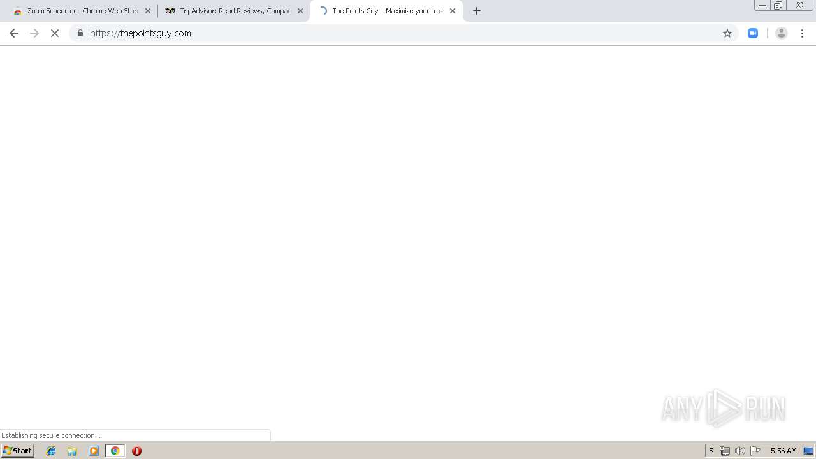
Task: Open Windows Explorer from the taskbar
Action: 72,451
